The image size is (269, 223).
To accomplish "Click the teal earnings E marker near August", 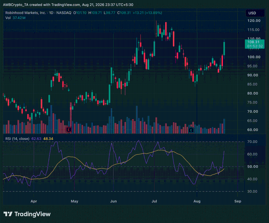I will 191,130.
